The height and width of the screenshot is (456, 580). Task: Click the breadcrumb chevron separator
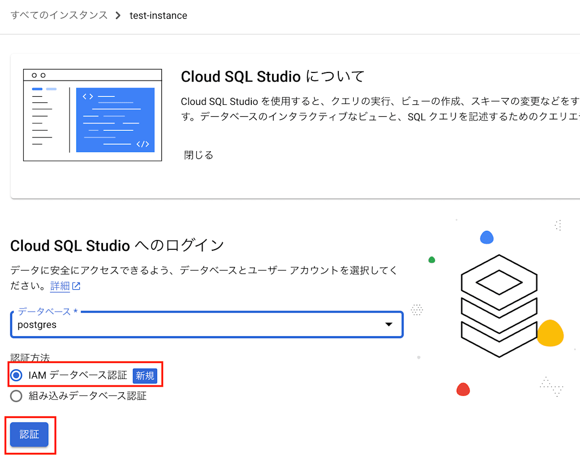click(x=118, y=15)
